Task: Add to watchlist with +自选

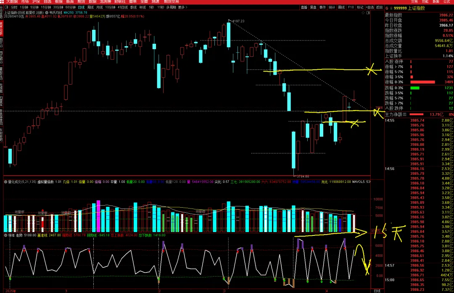Action: 370,7
